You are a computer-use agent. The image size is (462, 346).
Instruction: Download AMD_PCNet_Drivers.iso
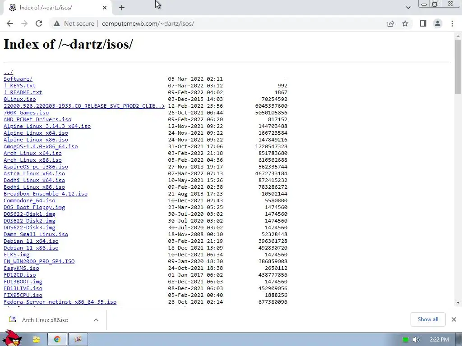point(37,119)
